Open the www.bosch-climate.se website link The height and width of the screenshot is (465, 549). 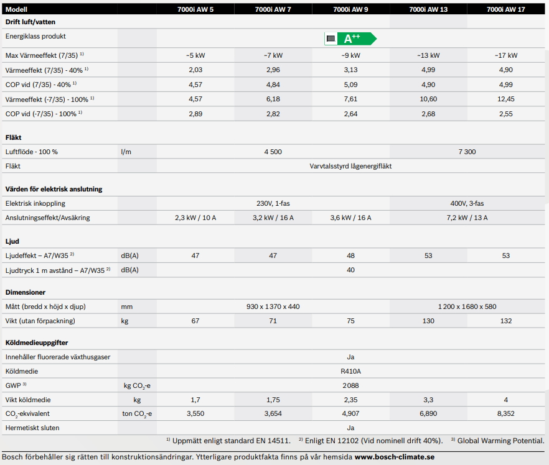(394, 457)
